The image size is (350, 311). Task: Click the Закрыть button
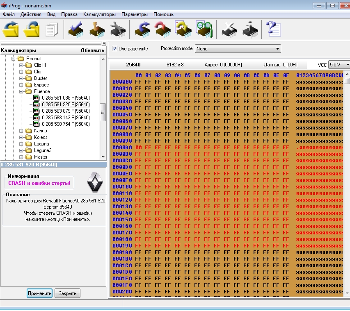coord(67,293)
